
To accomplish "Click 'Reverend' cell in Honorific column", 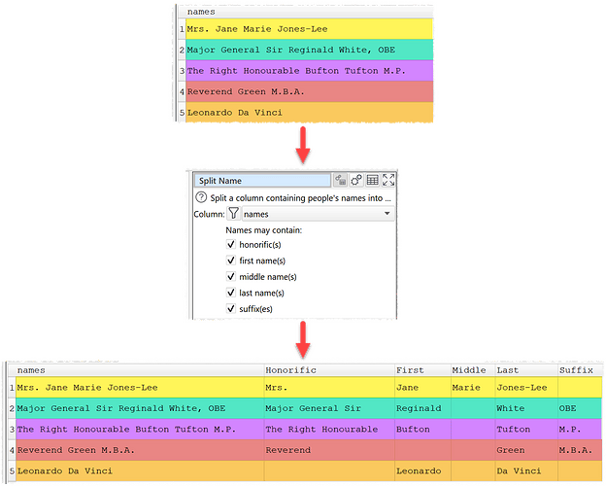I will (329, 450).
